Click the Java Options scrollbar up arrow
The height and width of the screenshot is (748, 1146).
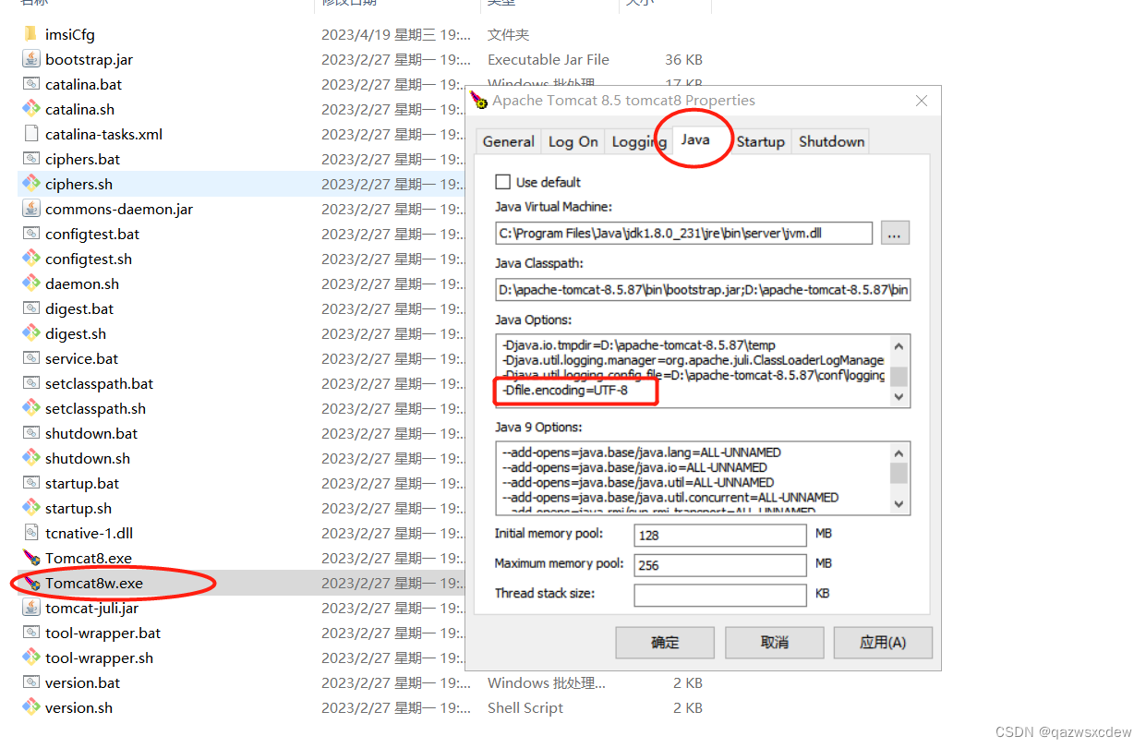pos(899,345)
